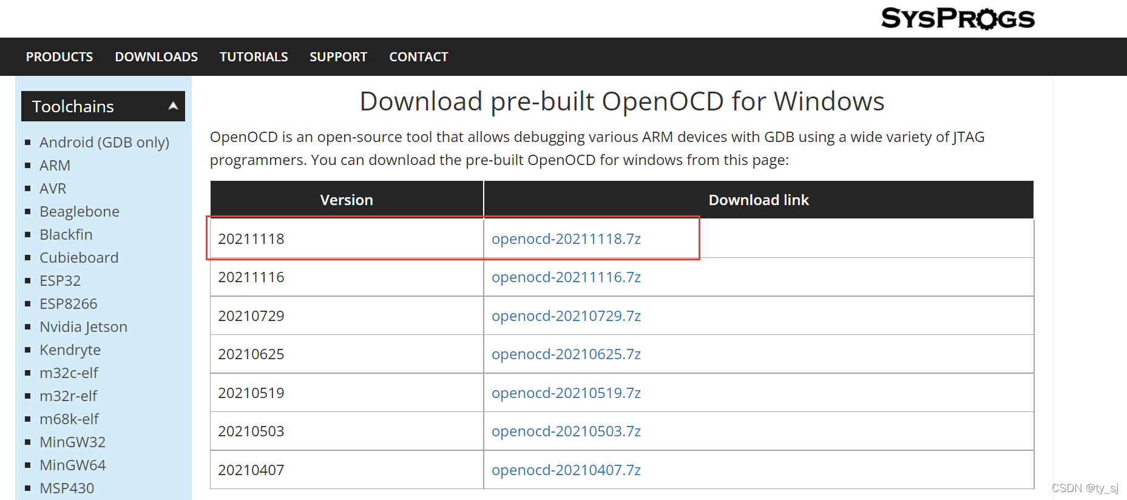Click version cell 20210519

[347, 393]
